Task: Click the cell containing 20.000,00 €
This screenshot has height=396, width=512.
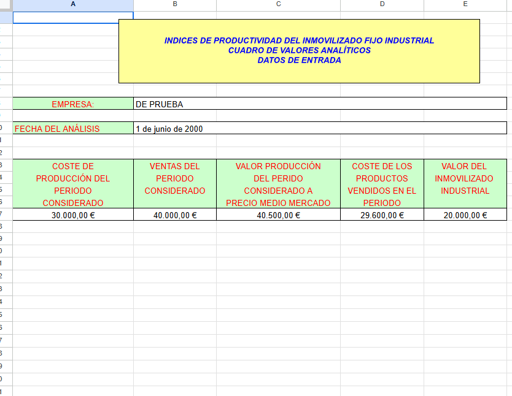Action: (465, 215)
